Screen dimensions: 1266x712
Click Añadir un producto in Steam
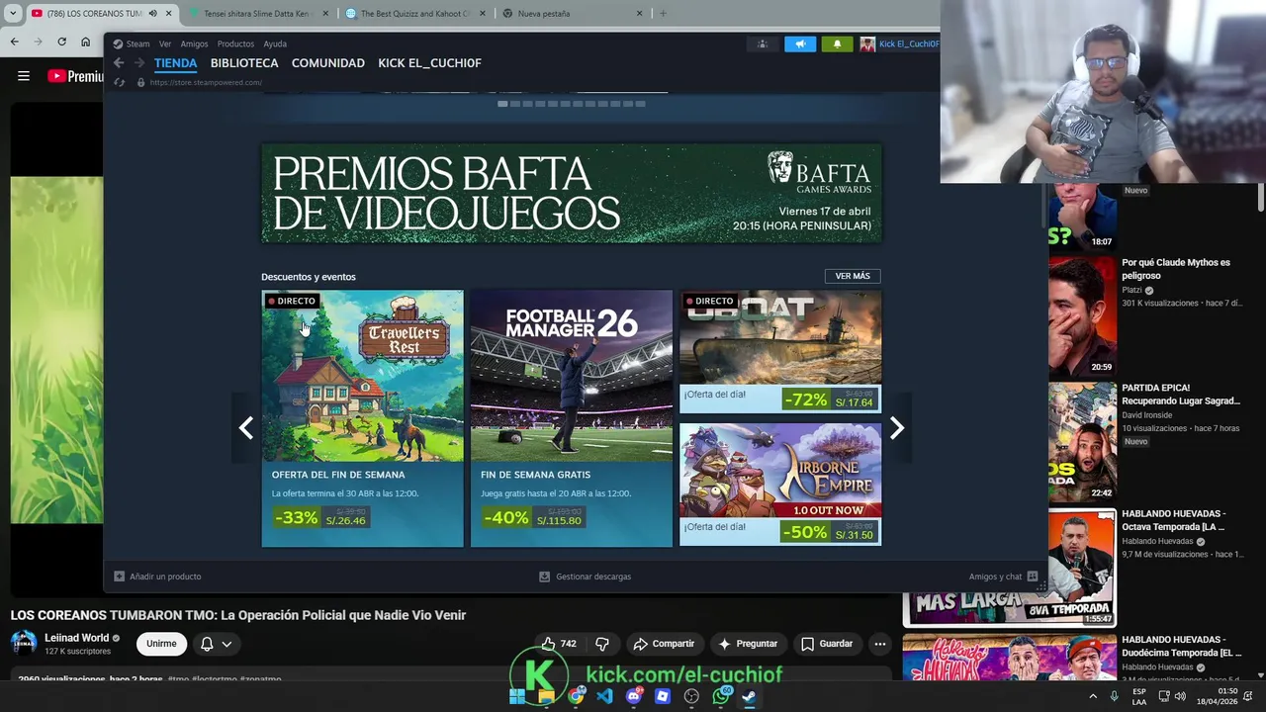point(157,577)
